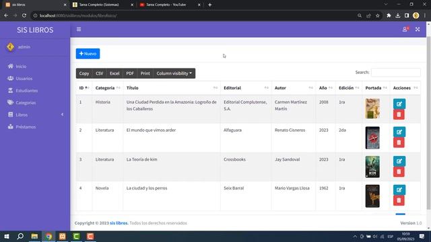
Task: Delete the book 'Una Ciudad Perdida en la Amazonia'
Action: pos(399,114)
